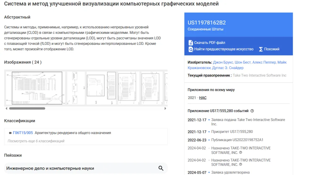Click the classification tag icon before G06T15/005
The height and width of the screenshot is (175, 322).
pos(10,133)
